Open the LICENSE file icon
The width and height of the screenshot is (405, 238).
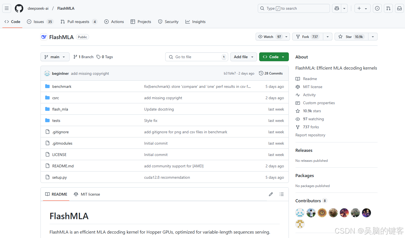(47, 154)
